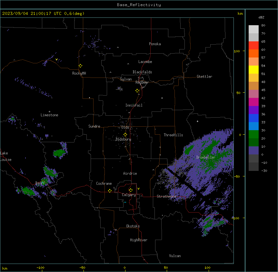278x272 pixels.
Task: Pick the yellow 54-51 dBZ legend swatch
Action: point(253,69)
